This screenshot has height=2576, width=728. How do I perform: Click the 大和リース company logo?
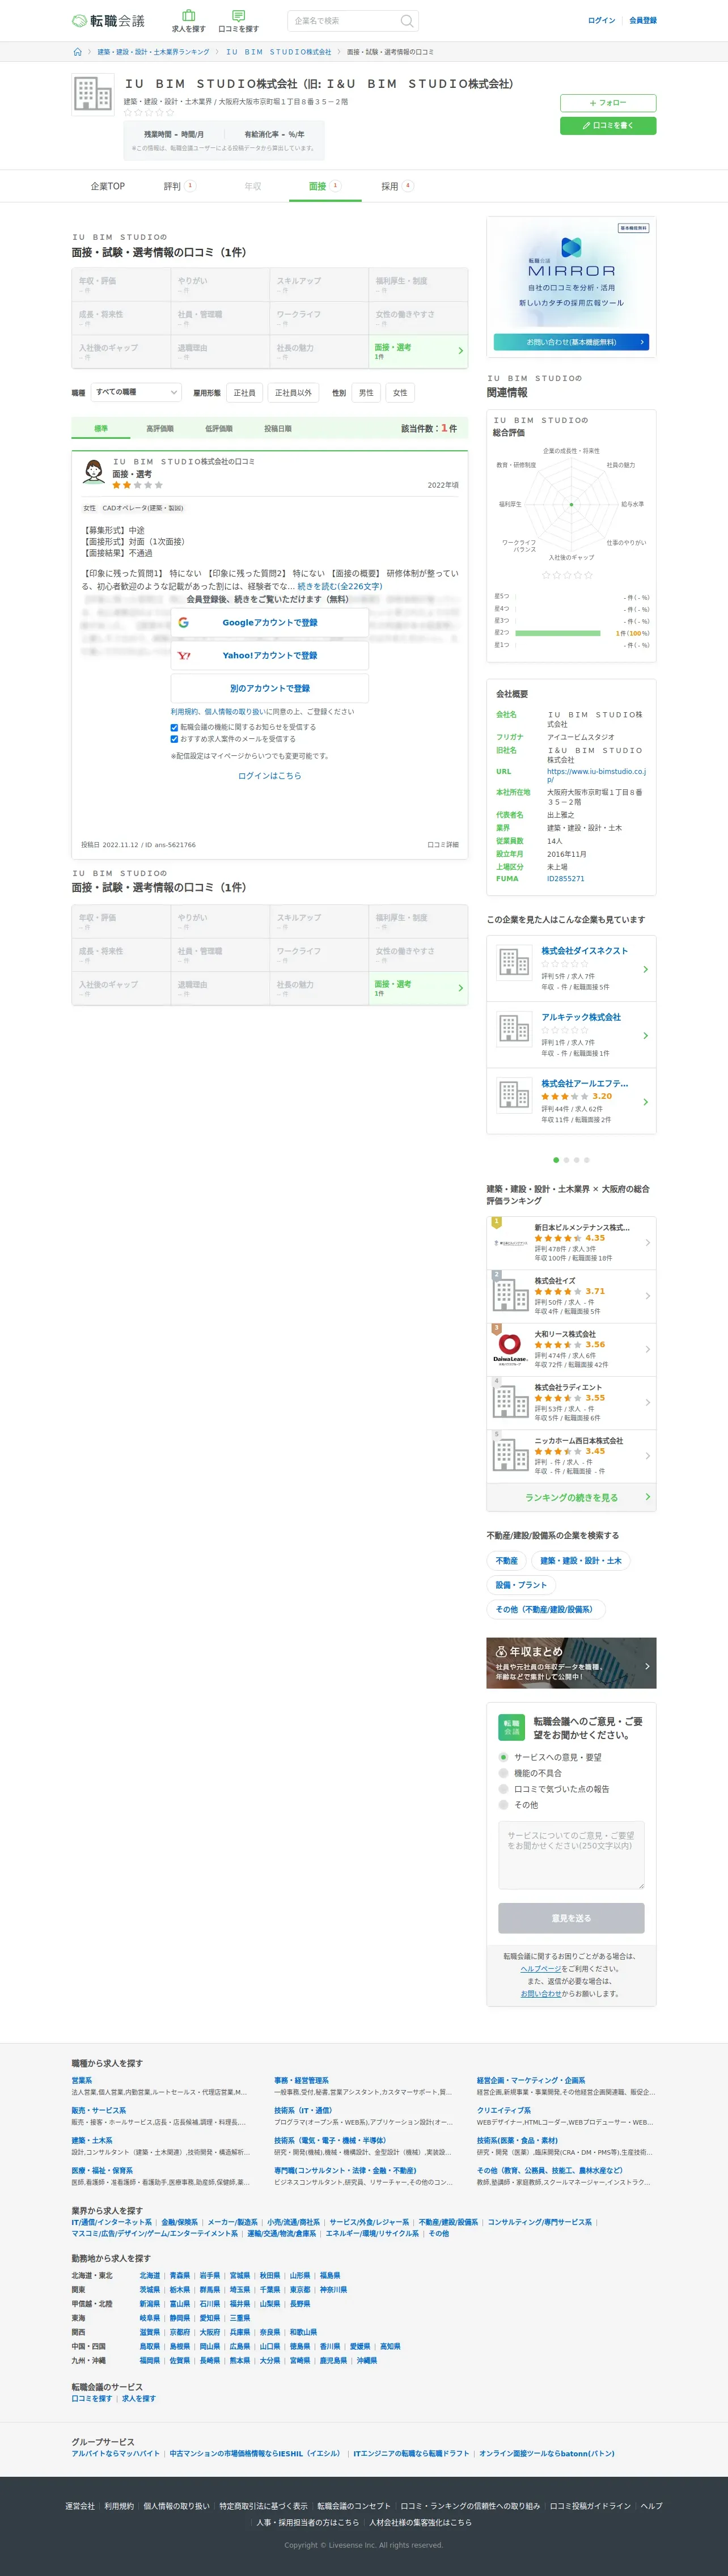[x=510, y=1349]
